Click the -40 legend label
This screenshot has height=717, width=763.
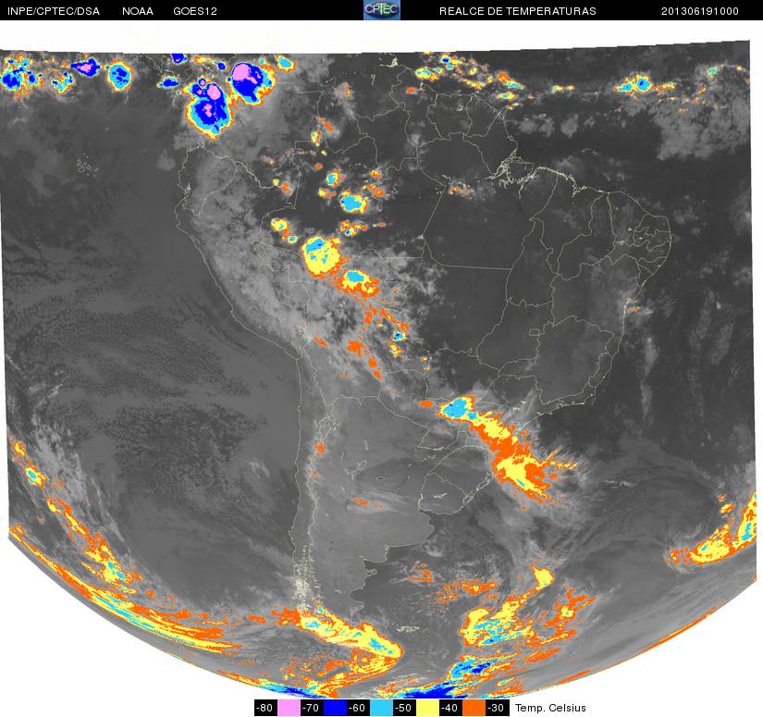point(450,708)
